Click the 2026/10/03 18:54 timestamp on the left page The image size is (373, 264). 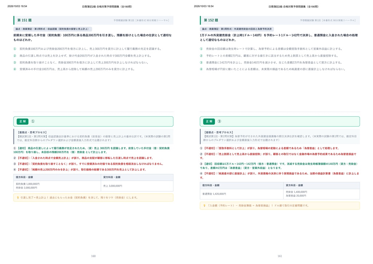tap(17, 7)
